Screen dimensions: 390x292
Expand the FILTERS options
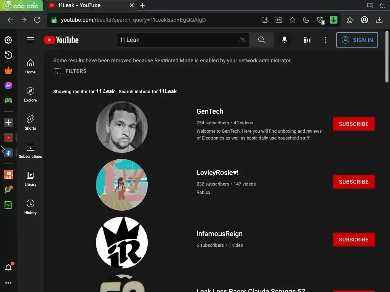pyautogui.click(x=70, y=71)
